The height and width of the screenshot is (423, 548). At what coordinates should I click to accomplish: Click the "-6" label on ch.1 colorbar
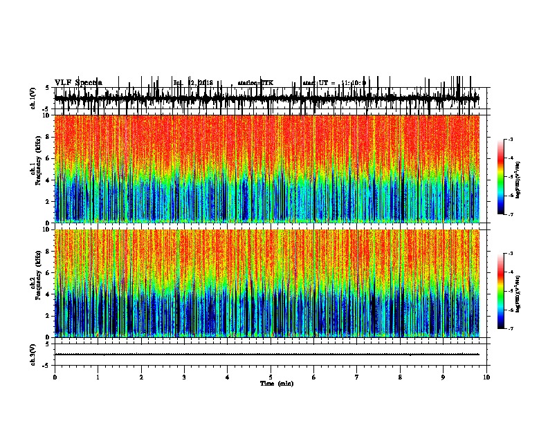[x=510, y=196]
